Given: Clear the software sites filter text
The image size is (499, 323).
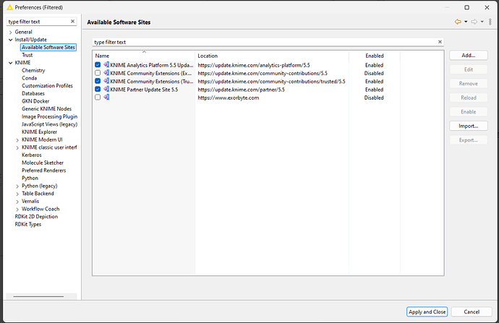Looking at the screenshot, I should tap(440, 42).
